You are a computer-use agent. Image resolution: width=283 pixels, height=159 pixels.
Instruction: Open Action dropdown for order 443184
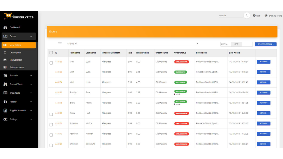pos(264,82)
